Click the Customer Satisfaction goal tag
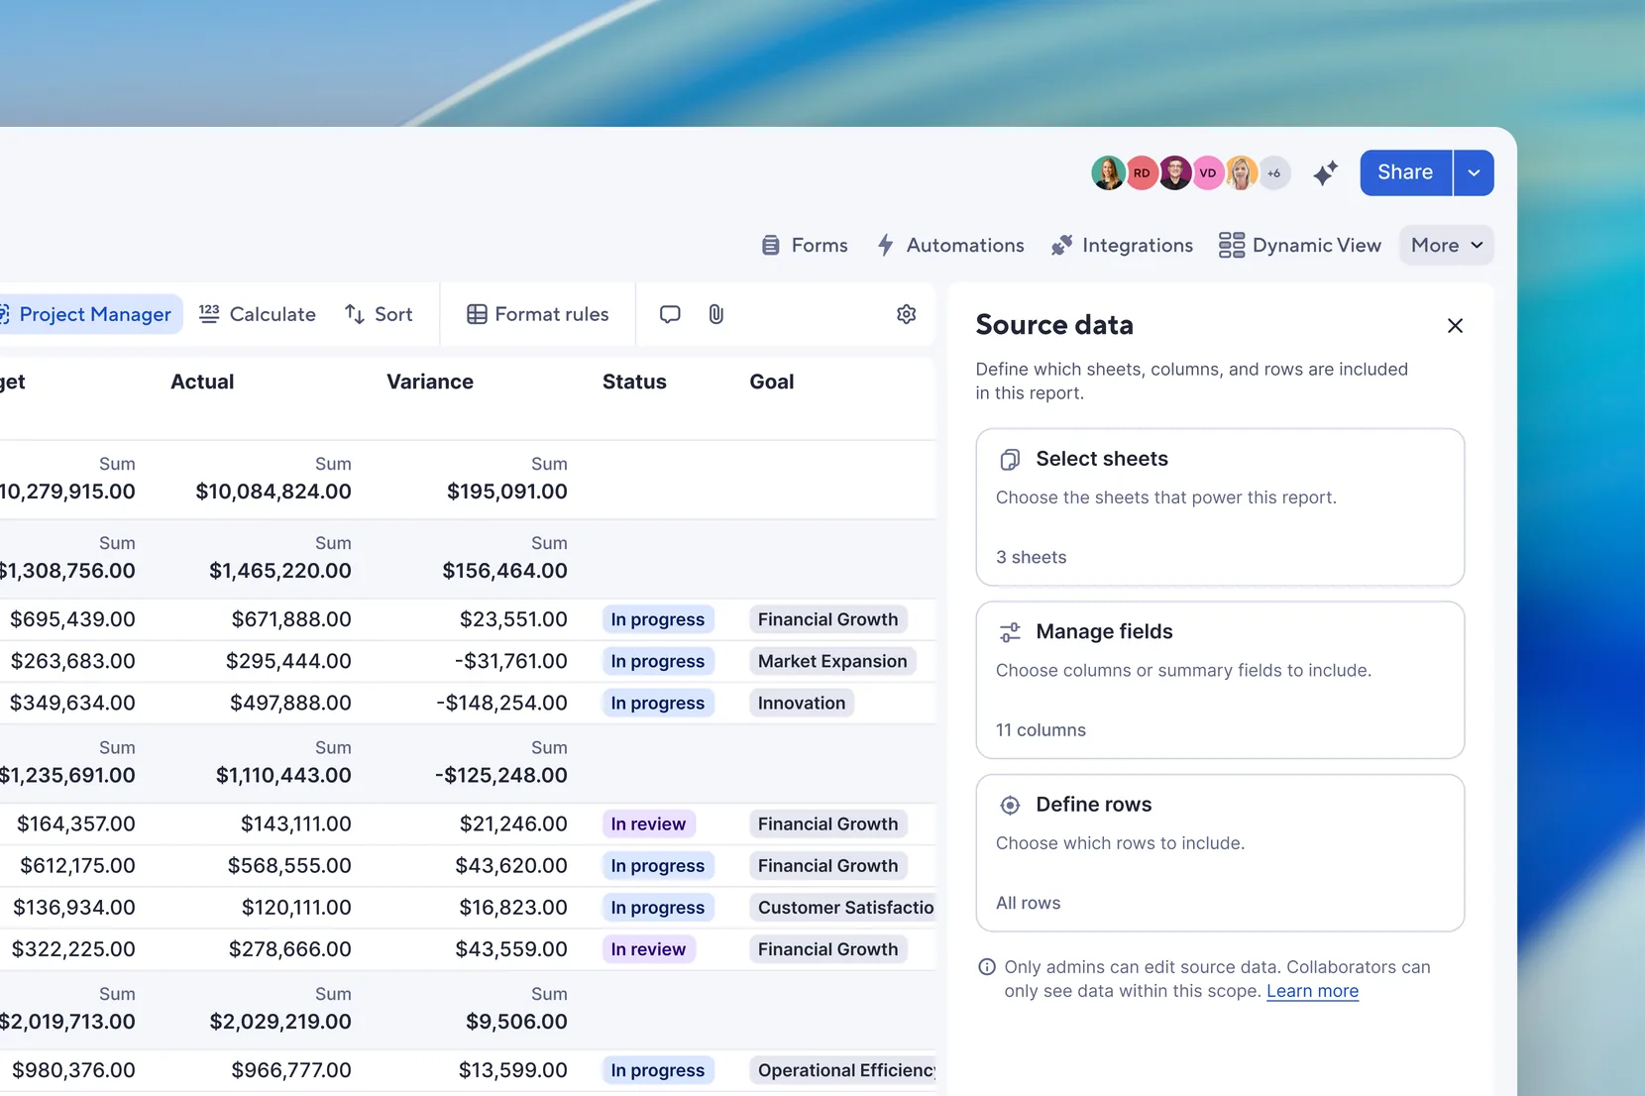This screenshot has width=1645, height=1096. coord(843,908)
